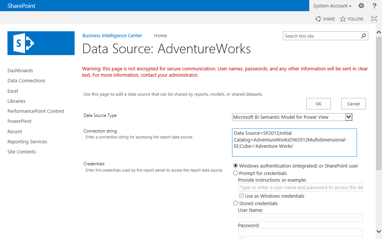382x239 pixels.
Task: Choose Stored credentials radio button
Action: [x=235, y=203]
